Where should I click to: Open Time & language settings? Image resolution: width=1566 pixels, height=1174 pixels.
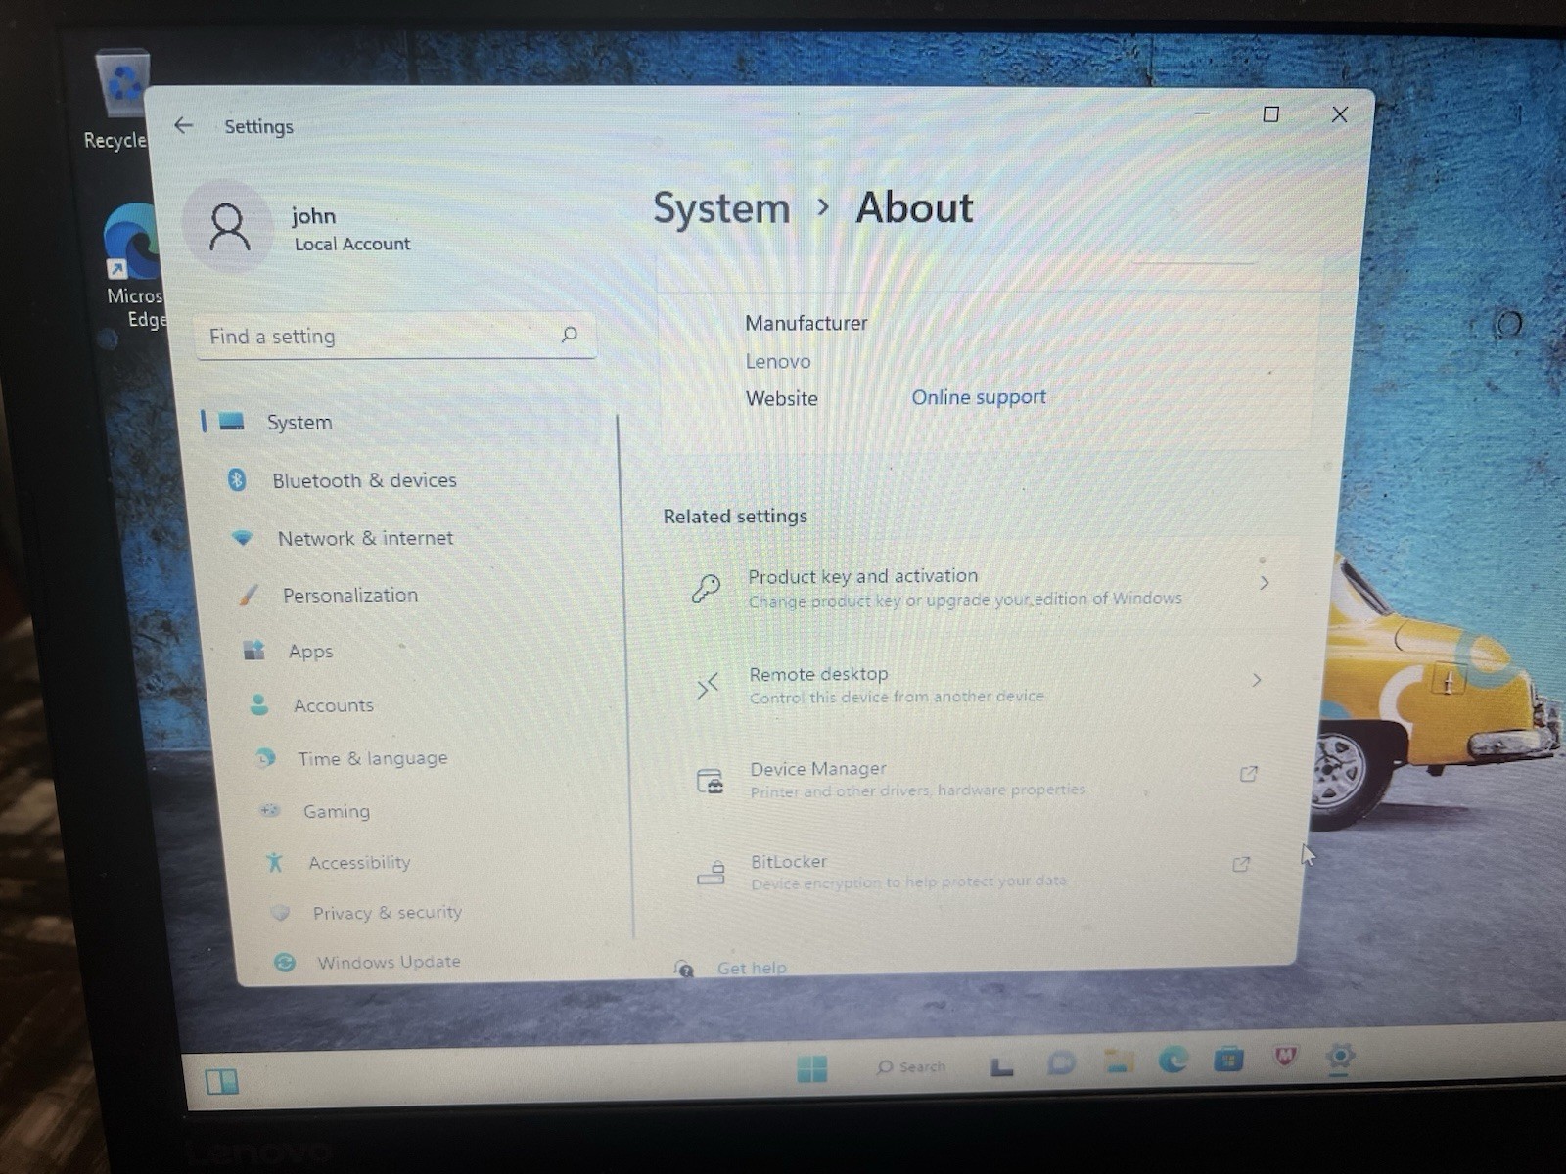(x=372, y=758)
